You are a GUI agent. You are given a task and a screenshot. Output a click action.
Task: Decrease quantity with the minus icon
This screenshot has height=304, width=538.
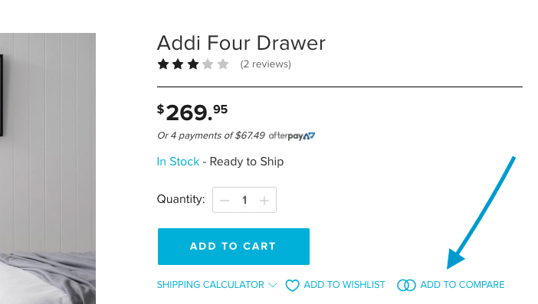click(225, 200)
